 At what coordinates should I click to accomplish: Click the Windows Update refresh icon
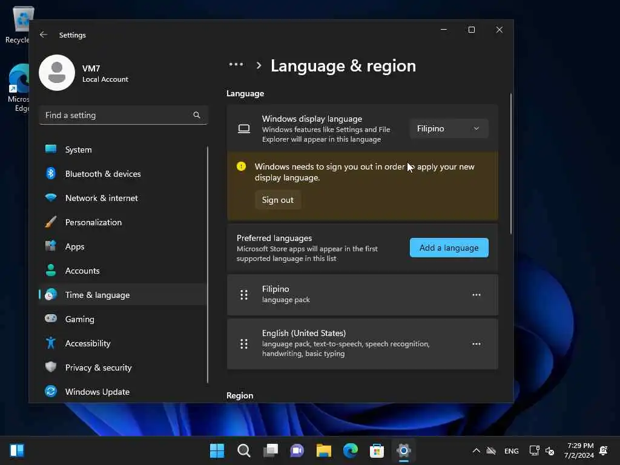tap(51, 392)
